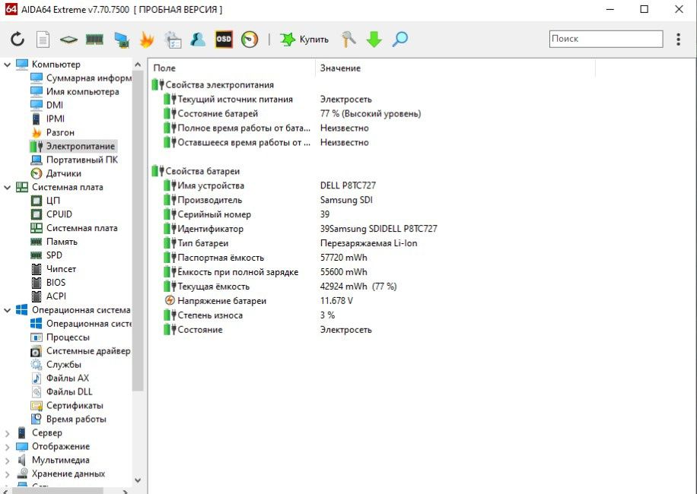Click the tree panel vertical scrollbar thumb
The height and width of the screenshot is (494, 697).
[138, 231]
